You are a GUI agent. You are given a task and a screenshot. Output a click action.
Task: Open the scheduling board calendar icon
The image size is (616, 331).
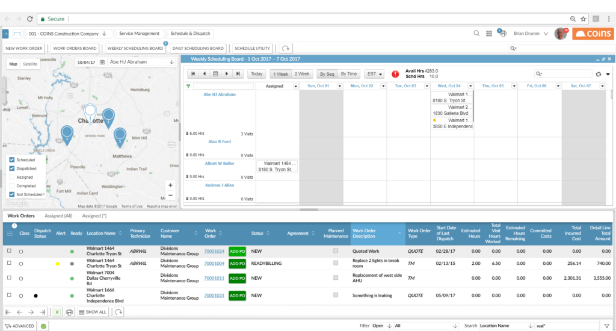pyautogui.click(x=215, y=74)
